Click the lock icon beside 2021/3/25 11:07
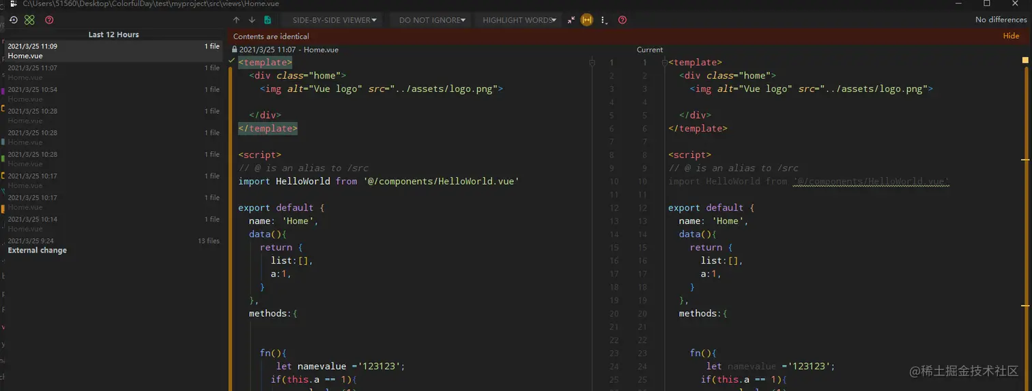The height and width of the screenshot is (391, 1032). 235,50
